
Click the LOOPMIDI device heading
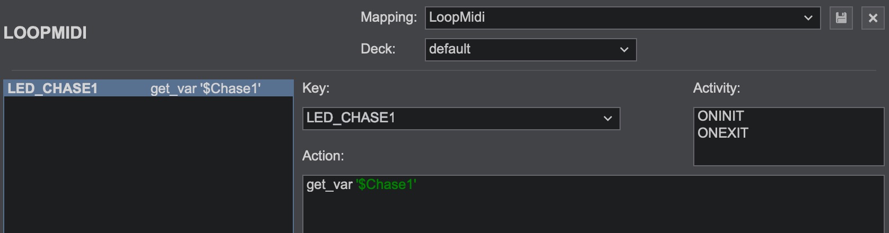click(x=45, y=33)
